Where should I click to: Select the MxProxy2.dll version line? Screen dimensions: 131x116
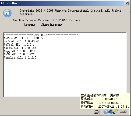[x=23, y=38]
